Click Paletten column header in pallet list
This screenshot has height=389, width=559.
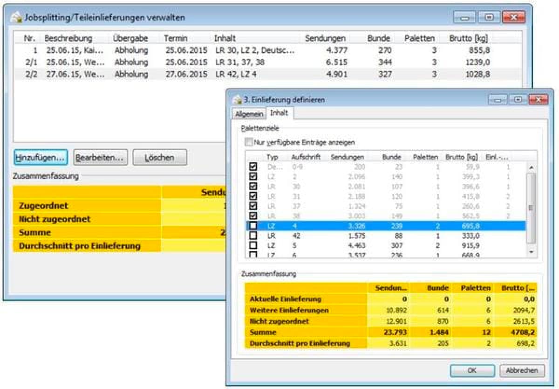coord(425,157)
